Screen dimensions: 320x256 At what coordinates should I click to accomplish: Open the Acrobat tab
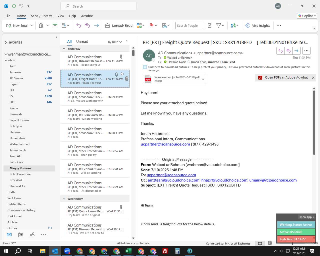coord(87,16)
